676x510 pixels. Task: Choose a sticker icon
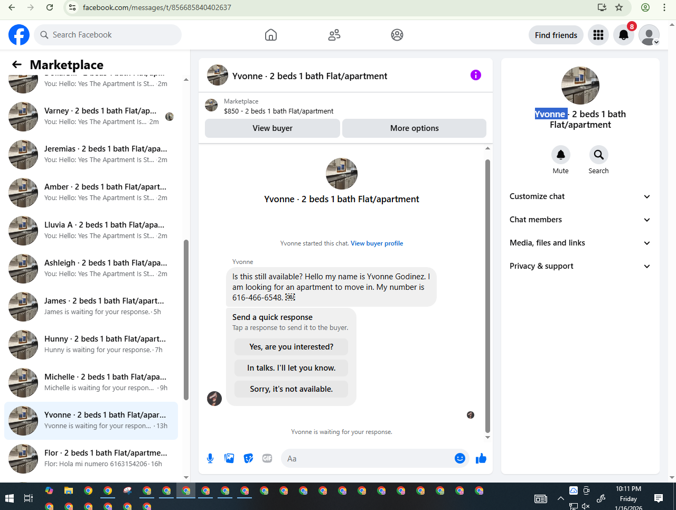tap(248, 458)
